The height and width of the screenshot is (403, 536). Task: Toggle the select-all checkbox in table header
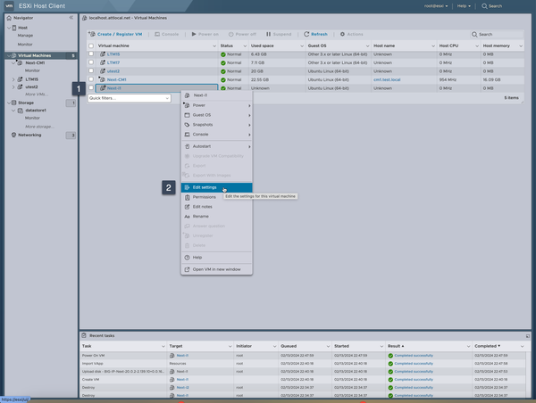click(91, 45)
